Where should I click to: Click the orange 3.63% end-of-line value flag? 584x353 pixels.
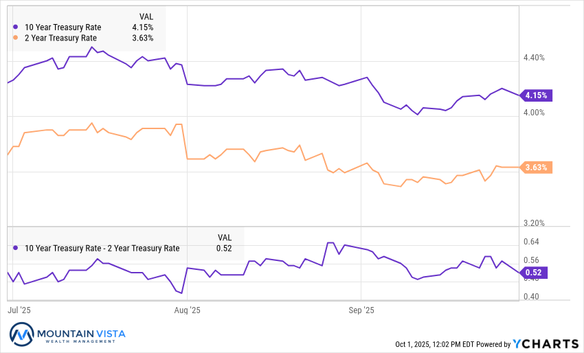(537, 167)
